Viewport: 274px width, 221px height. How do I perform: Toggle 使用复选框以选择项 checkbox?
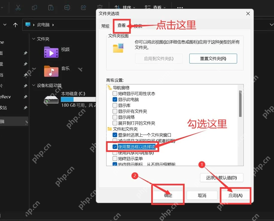(x=115, y=147)
